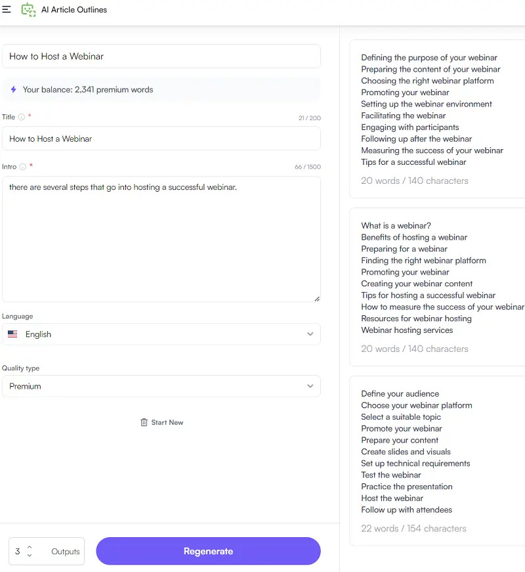Screen dimensions: 525x572
Task: Click the info icon next to Title
Action: click(x=21, y=117)
